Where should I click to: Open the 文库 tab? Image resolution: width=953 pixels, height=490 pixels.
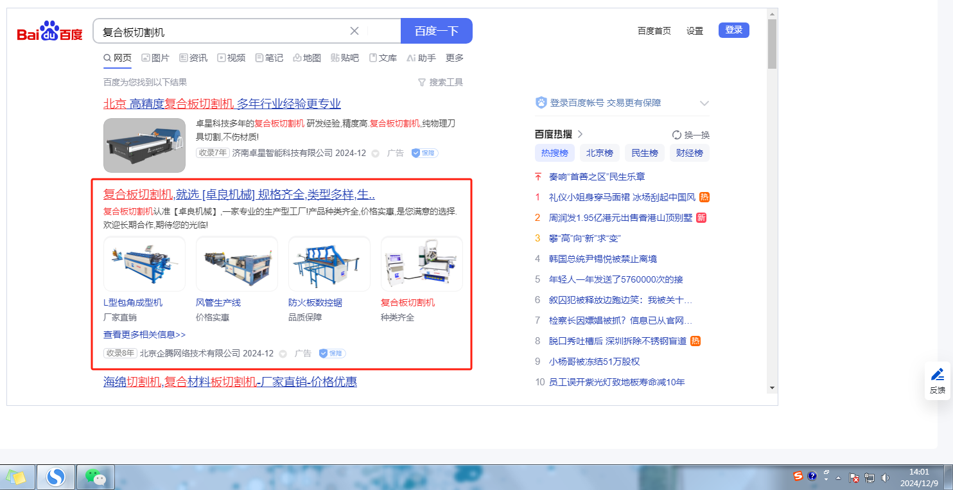click(383, 58)
